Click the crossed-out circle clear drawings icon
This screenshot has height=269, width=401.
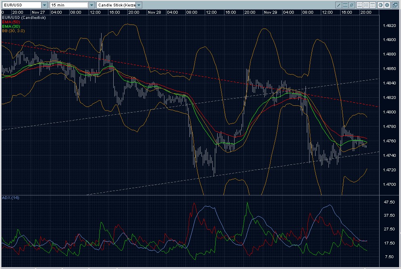pyautogui.click(x=352, y=5)
